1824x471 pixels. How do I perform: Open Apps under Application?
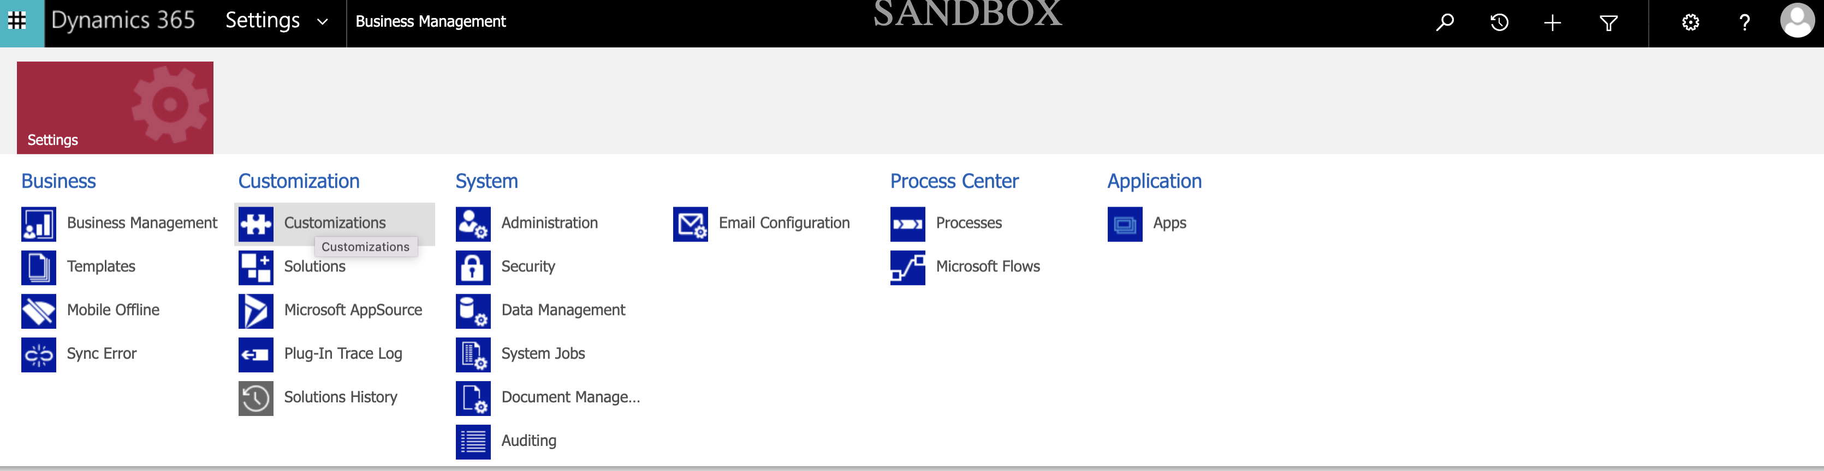[x=1169, y=224]
